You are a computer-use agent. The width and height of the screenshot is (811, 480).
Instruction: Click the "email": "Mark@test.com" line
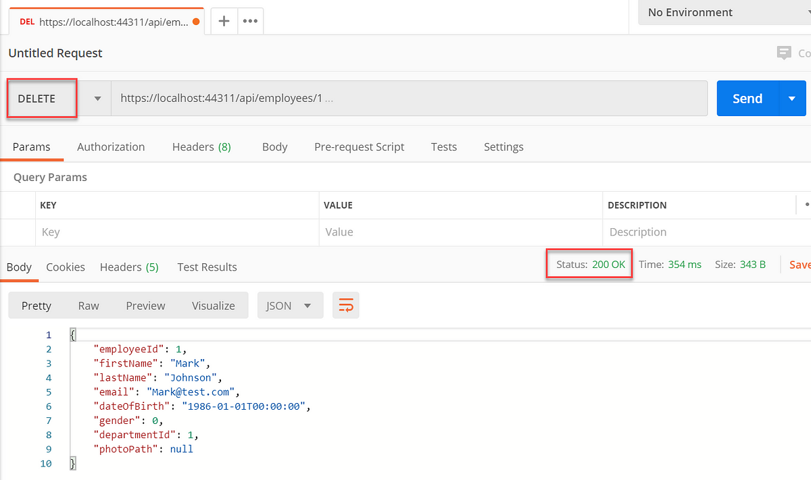pyautogui.click(x=167, y=392)
